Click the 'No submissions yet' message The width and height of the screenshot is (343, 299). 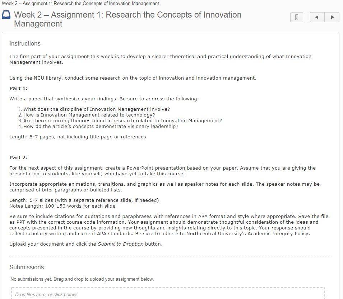pos(82,279)
